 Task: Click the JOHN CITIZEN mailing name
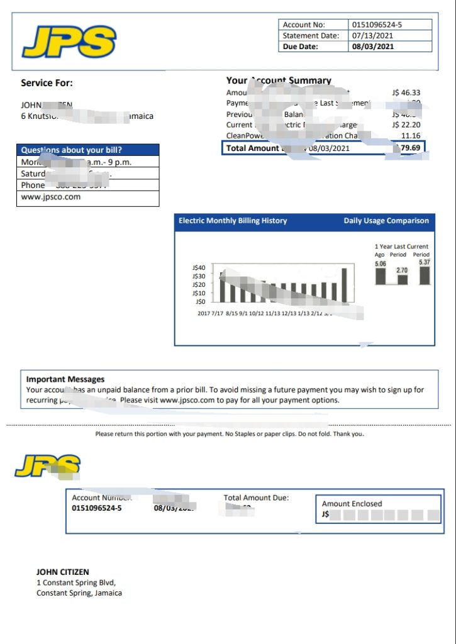[63, 572]
